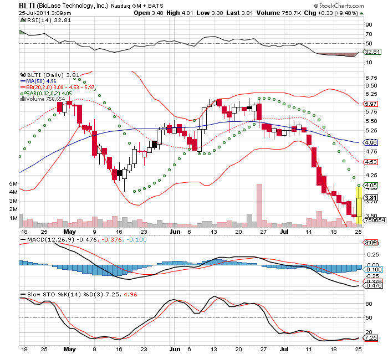
Task: Click the May label on the stochastic panel date axis
Action: pos(69,349)
